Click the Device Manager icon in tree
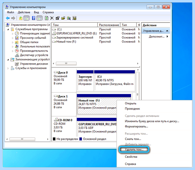The width and height of the screenshot is (195, 170). tap(17, 55)
